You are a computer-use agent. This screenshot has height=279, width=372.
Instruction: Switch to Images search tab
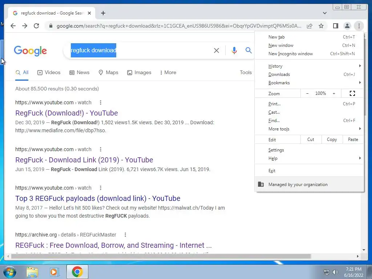(139, 72)
